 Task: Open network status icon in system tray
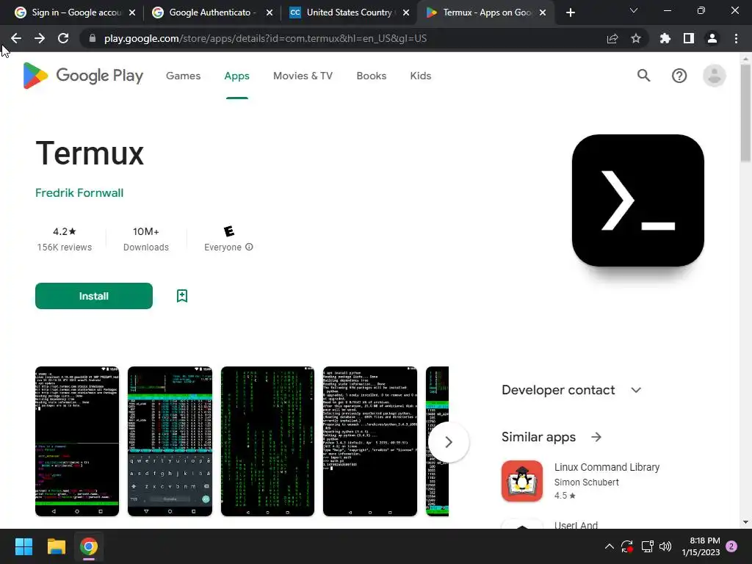[647, 546]
